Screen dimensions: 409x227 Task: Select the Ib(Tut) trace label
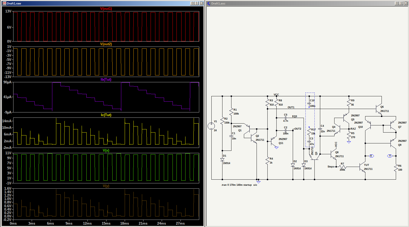click(106, 80)
